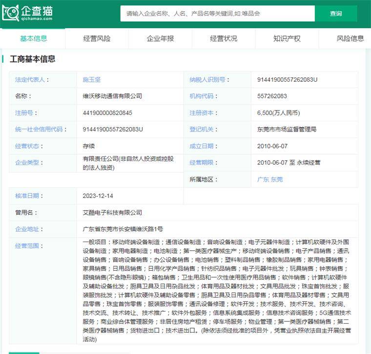Screen dimensions: 371x354
Task: Select registered capital 6,500(万人民币)
Action: (x=278, y=113)
